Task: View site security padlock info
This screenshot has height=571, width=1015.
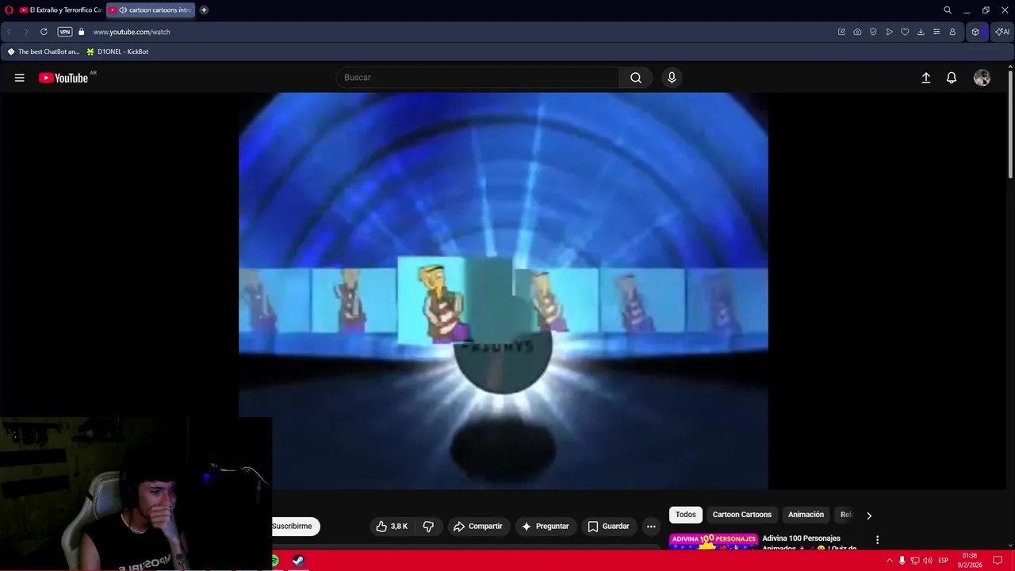Action: coord(81,32)
